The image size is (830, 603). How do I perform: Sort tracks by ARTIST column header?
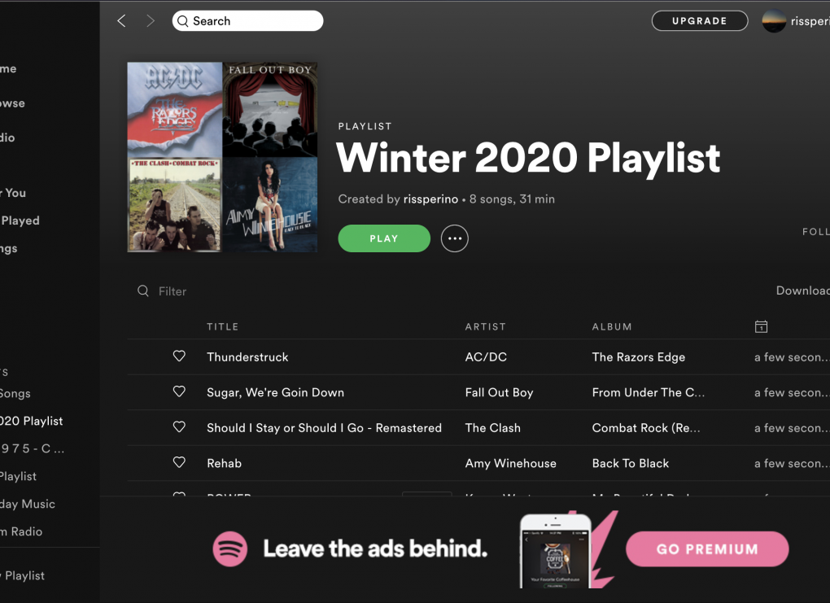click(486, 326)
